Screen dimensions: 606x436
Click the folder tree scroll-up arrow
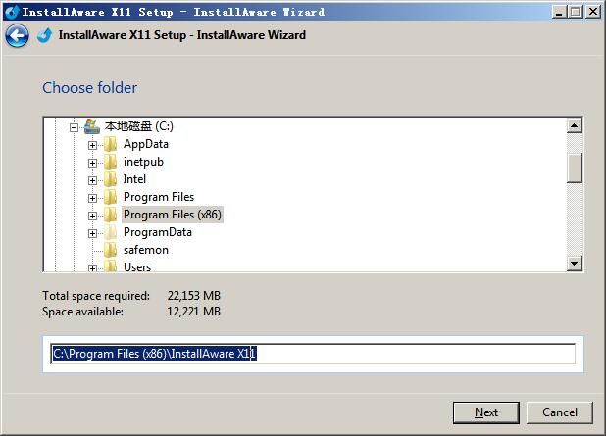575,125
